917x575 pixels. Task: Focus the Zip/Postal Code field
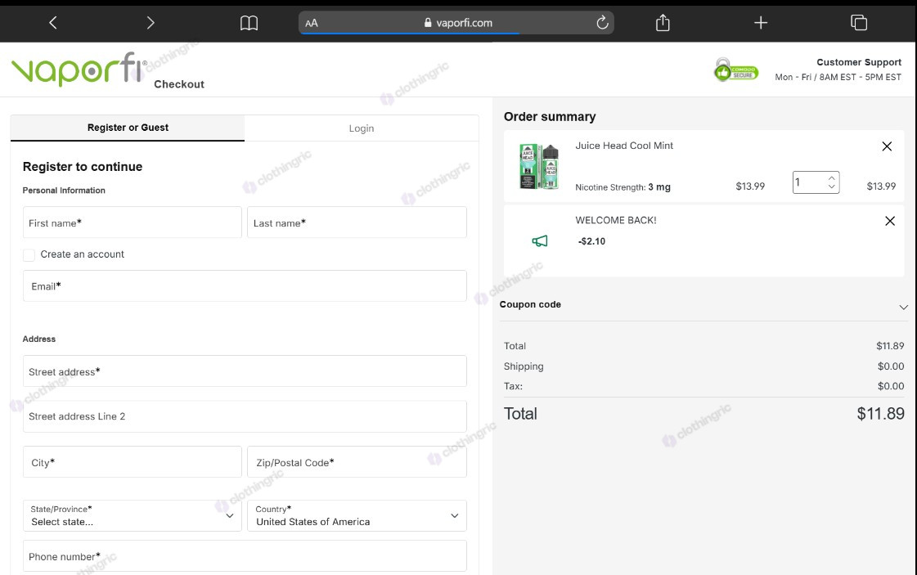point(357,462)
